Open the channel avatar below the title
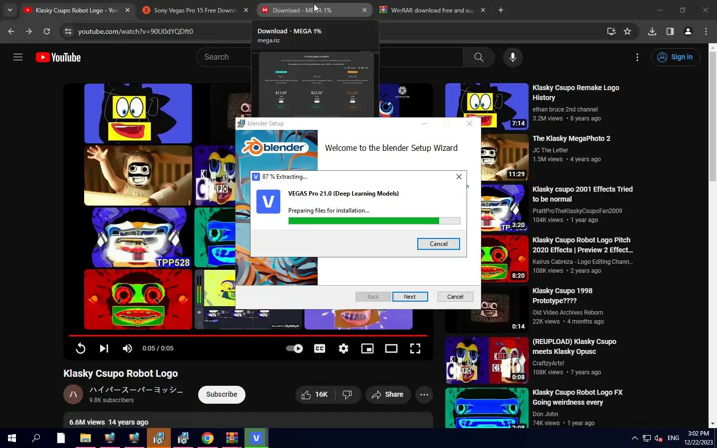717x448 pixels. point(73,394)
